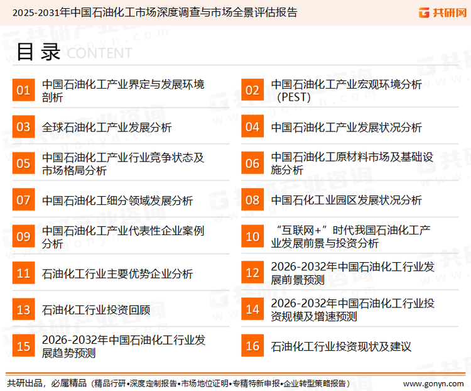Click the orange 04 number box
The width and height of the screenshot is (471, 391).
[x=252, y=126]
